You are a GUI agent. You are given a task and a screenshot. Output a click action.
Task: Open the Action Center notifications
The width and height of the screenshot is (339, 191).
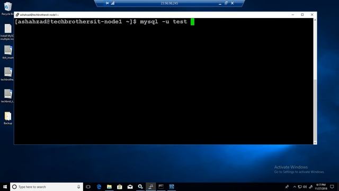[x=332, y=187]
